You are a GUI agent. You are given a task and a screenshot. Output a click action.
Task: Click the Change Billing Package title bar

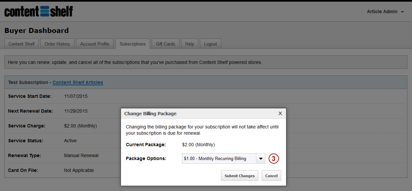point(204,113)
